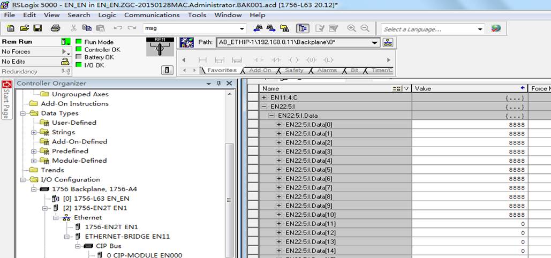Collapse the 1756 Backplane, 1756-A4 node
This screenshot has height=258, width=551.
(34, 189)
